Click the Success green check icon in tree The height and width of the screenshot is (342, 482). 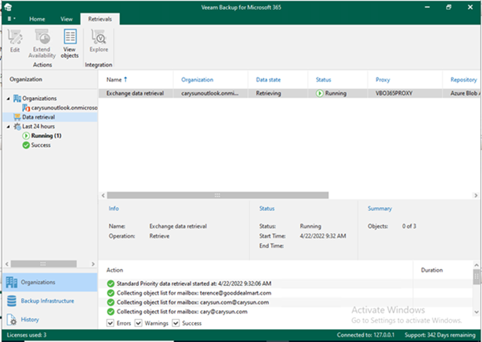point(26,145)
